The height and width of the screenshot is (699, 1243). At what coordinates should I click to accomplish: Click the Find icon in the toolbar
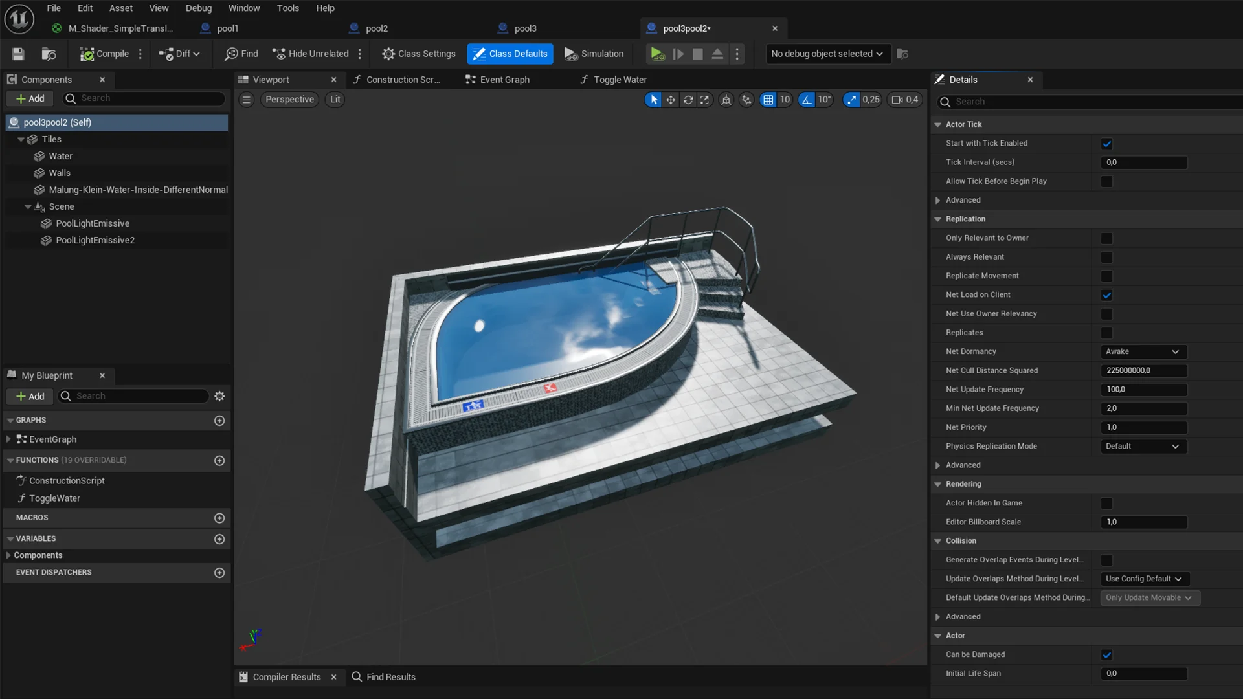[x=240, y=54]
